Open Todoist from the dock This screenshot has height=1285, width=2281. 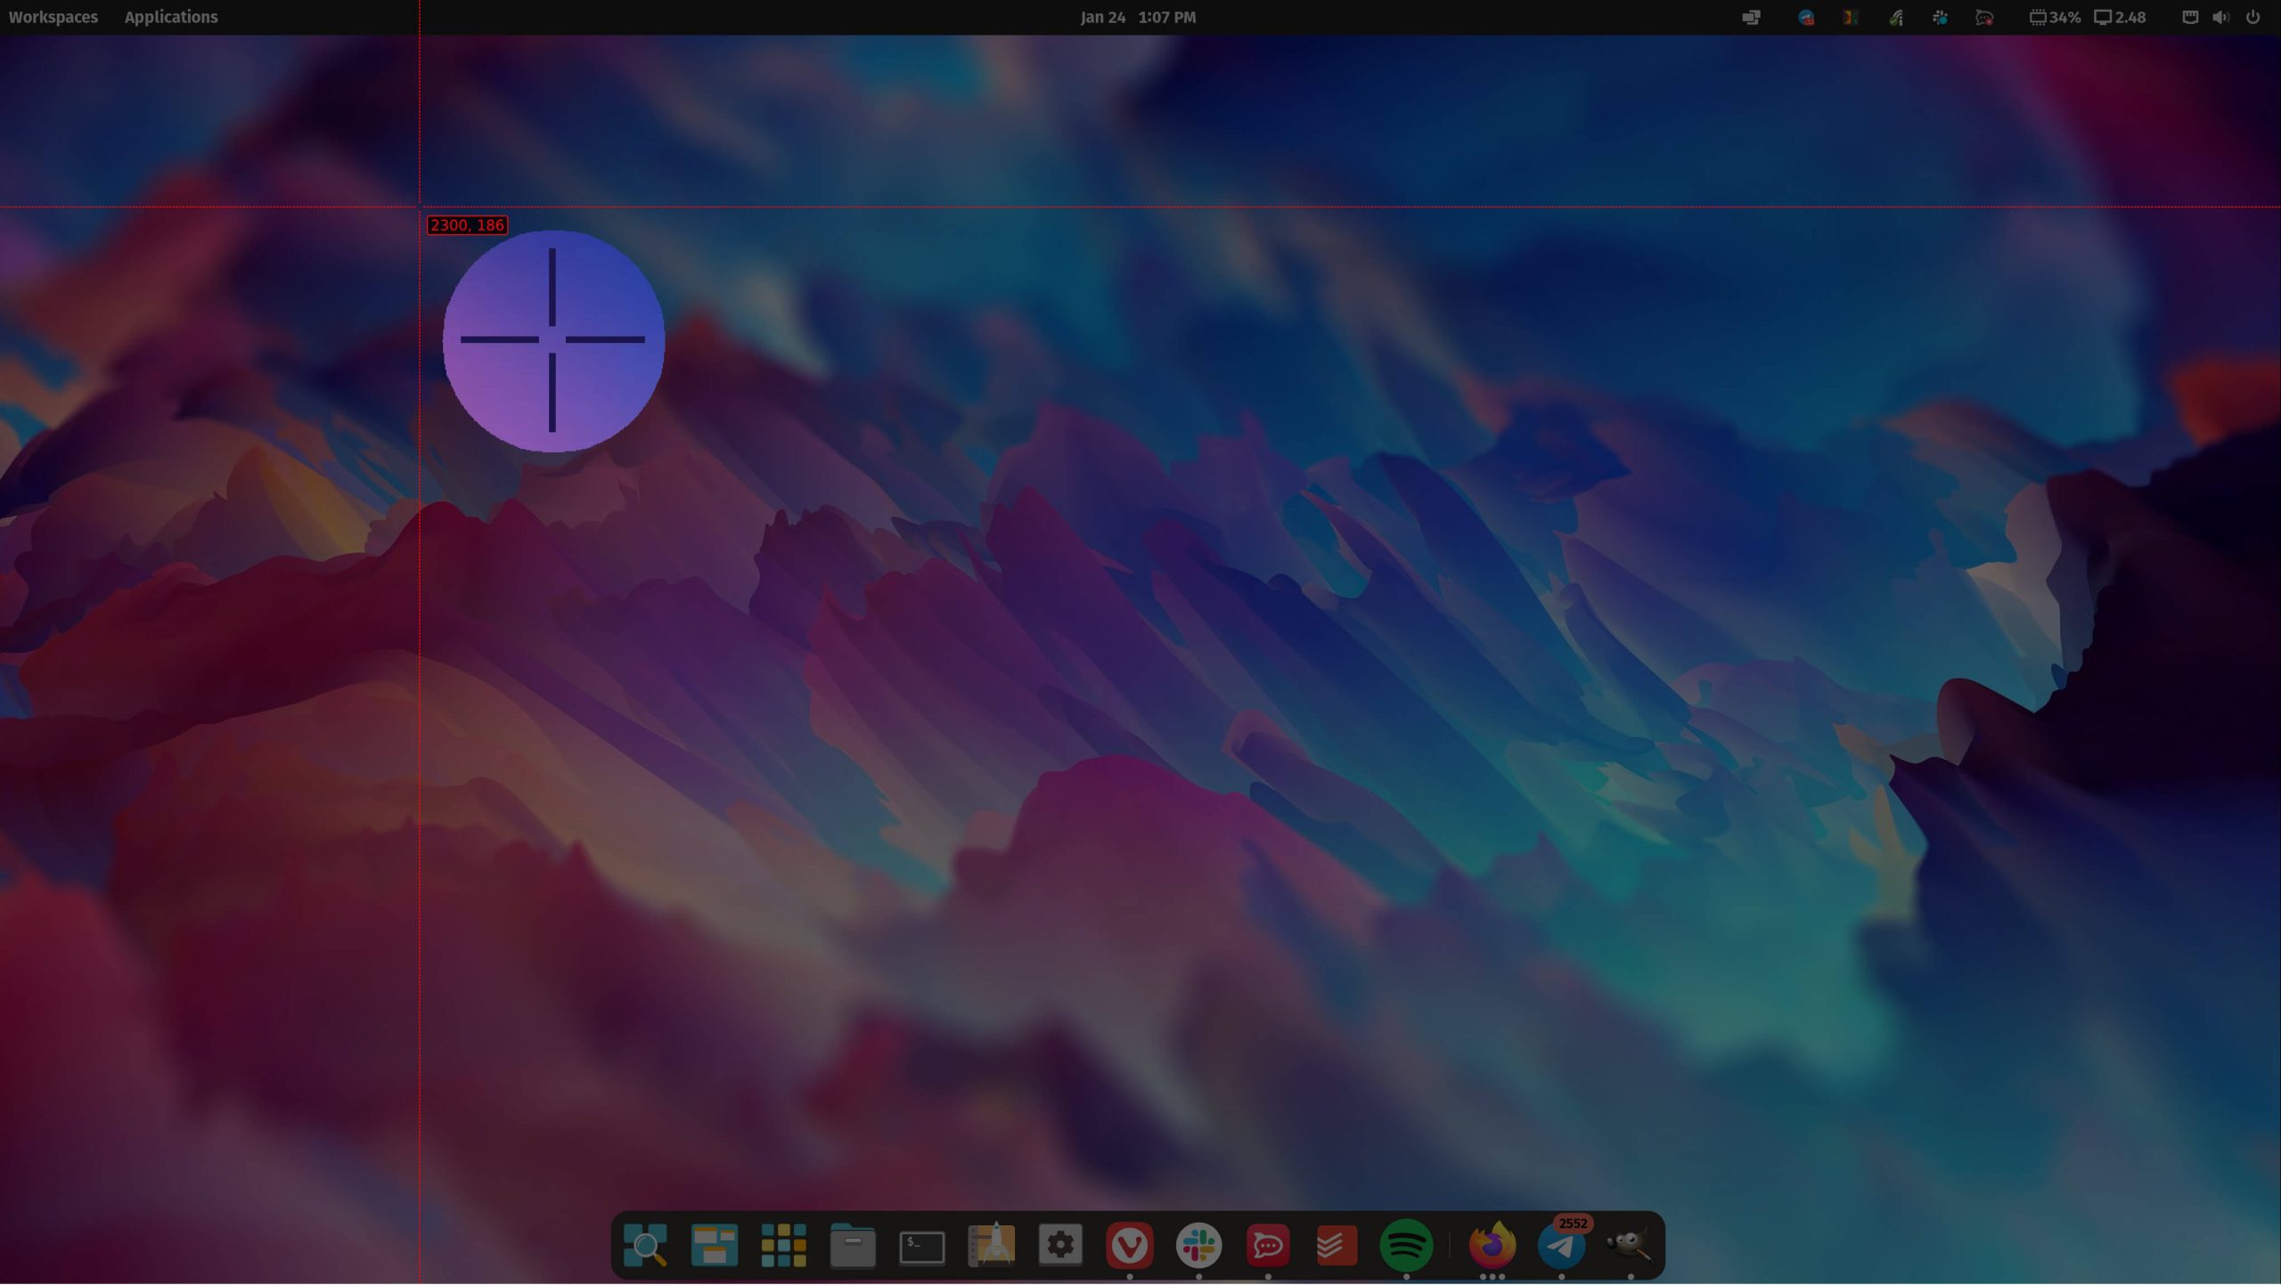coord(1337,1245)
